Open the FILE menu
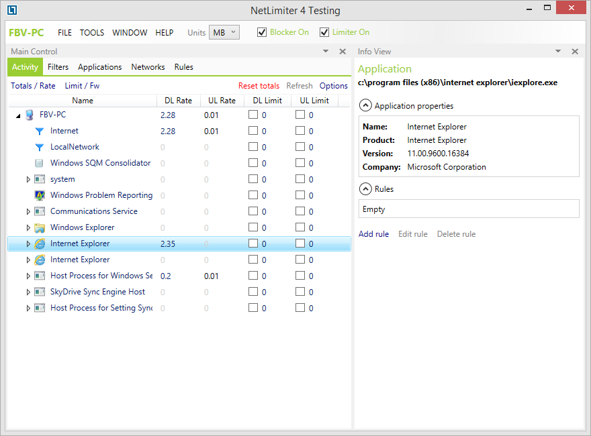591x436 pixels. 64,33
